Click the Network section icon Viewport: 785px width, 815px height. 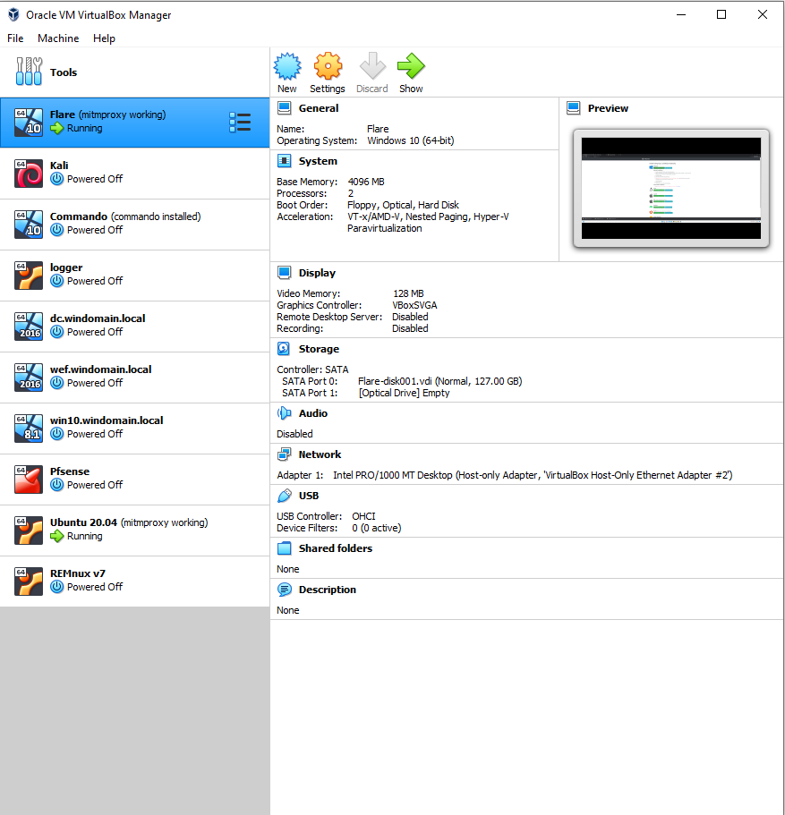coord(284,454)
